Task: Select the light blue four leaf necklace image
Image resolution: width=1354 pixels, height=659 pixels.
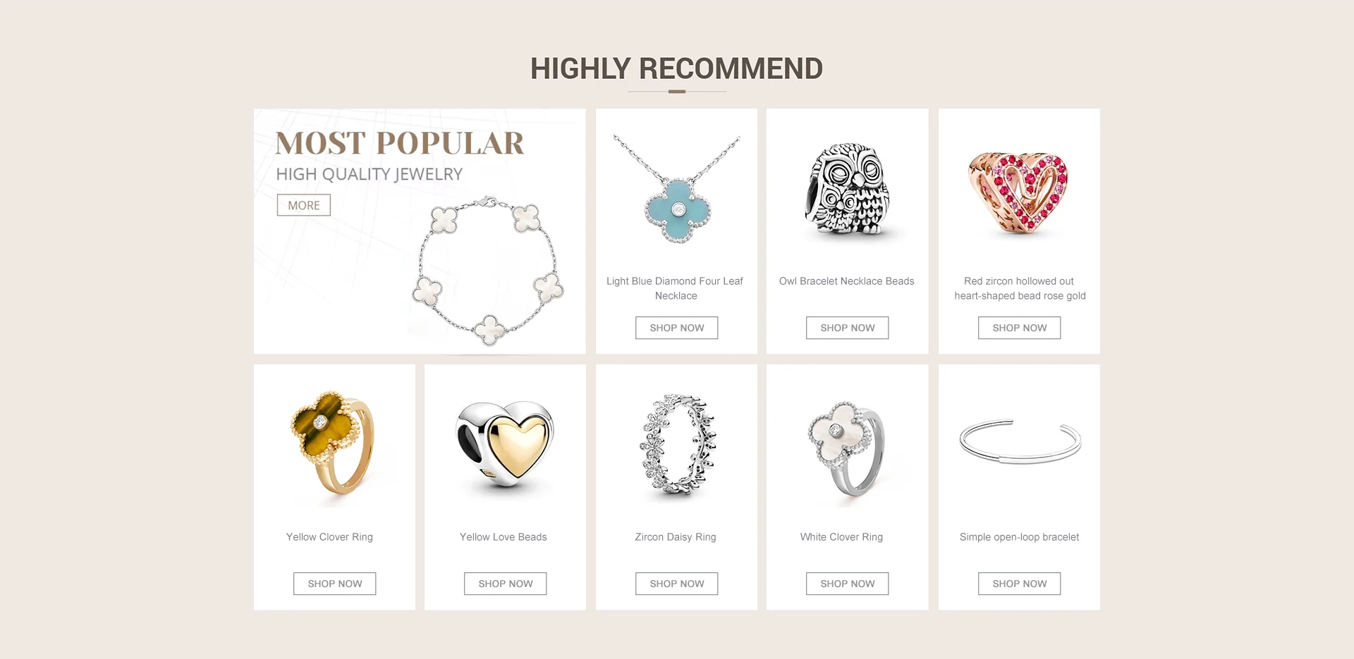Action: point(677,190)
